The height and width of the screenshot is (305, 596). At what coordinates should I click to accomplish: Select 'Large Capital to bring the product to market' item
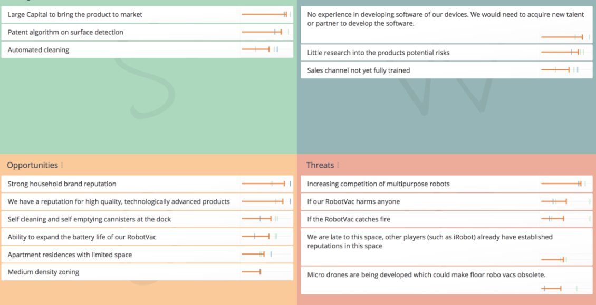pyautogui.click(x=75, y=14)
